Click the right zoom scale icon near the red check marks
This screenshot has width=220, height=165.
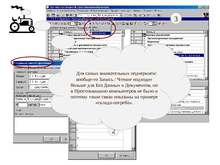(154, 24)
